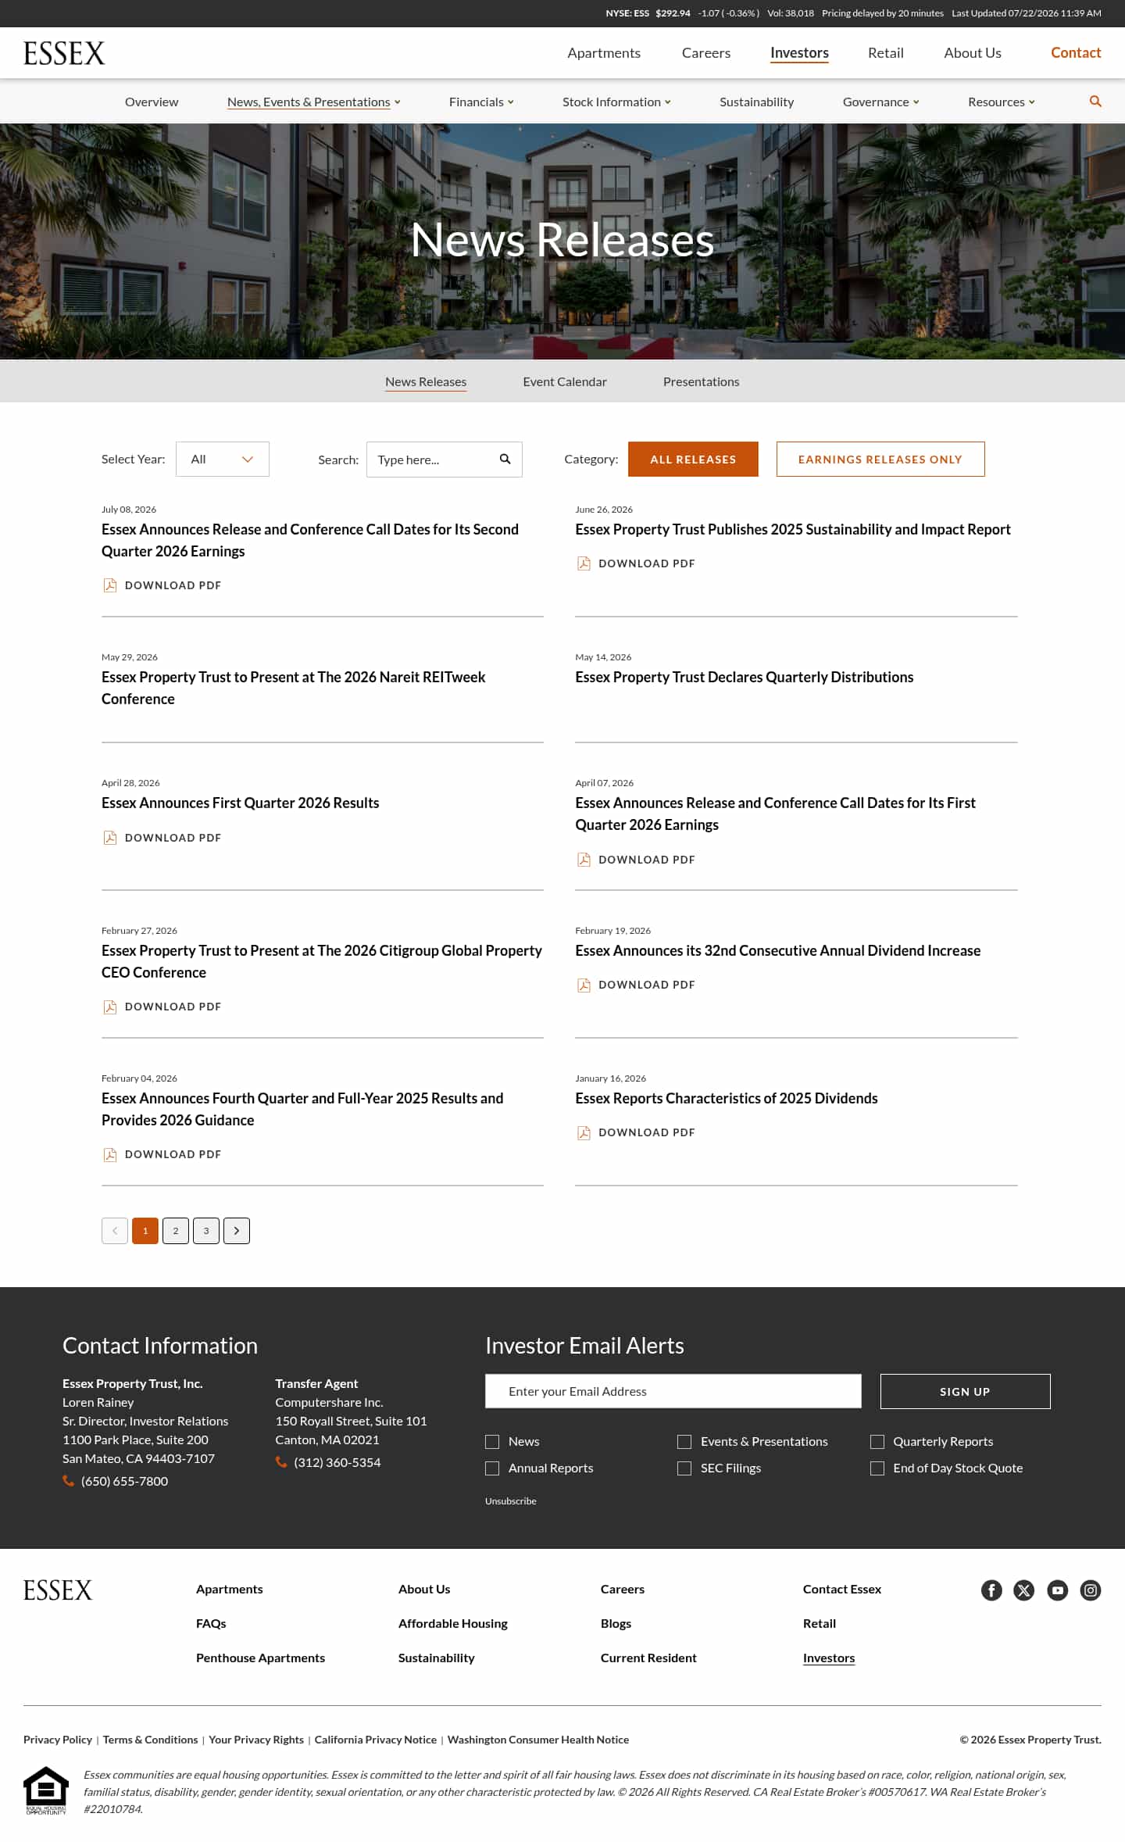Click the footer Essex logo
The image size is (1125, 1842).
tap(58, 1590)
